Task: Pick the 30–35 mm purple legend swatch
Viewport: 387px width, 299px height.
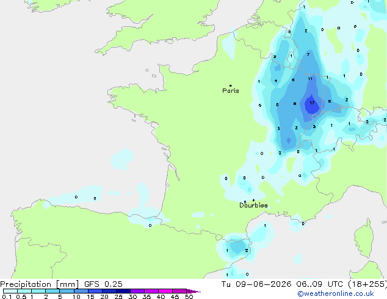Action: [137, 291]
